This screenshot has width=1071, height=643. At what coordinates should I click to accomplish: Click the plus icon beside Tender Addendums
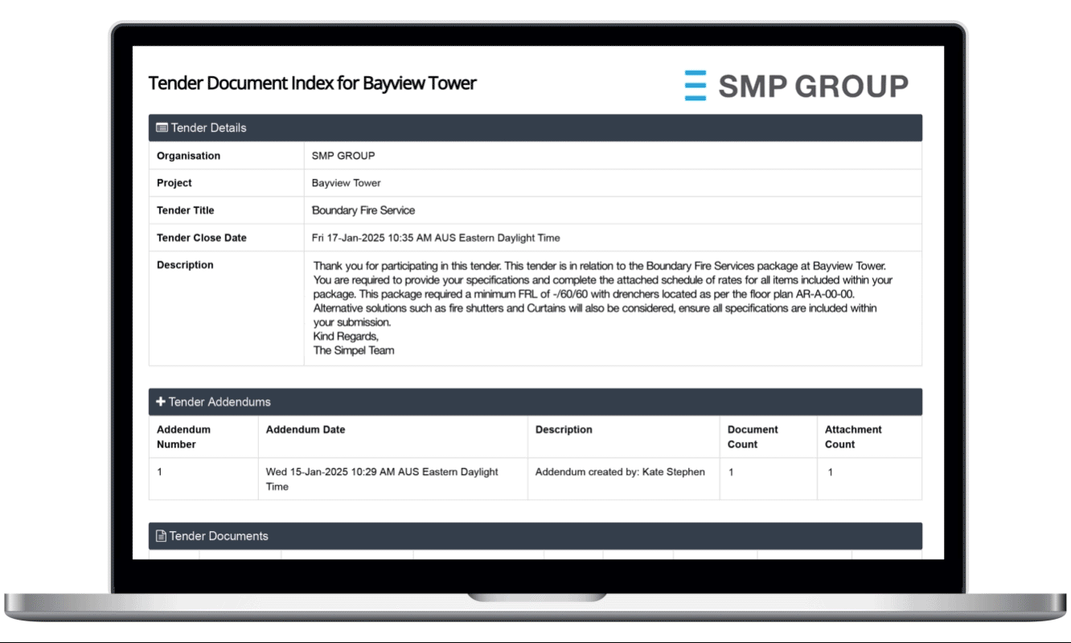(161, 402)
